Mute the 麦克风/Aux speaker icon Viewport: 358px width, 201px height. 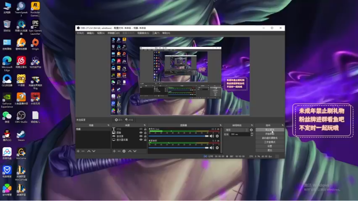[x=212, y=136]
